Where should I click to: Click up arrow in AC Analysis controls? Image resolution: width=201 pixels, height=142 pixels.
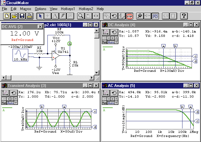coord(117,99)
